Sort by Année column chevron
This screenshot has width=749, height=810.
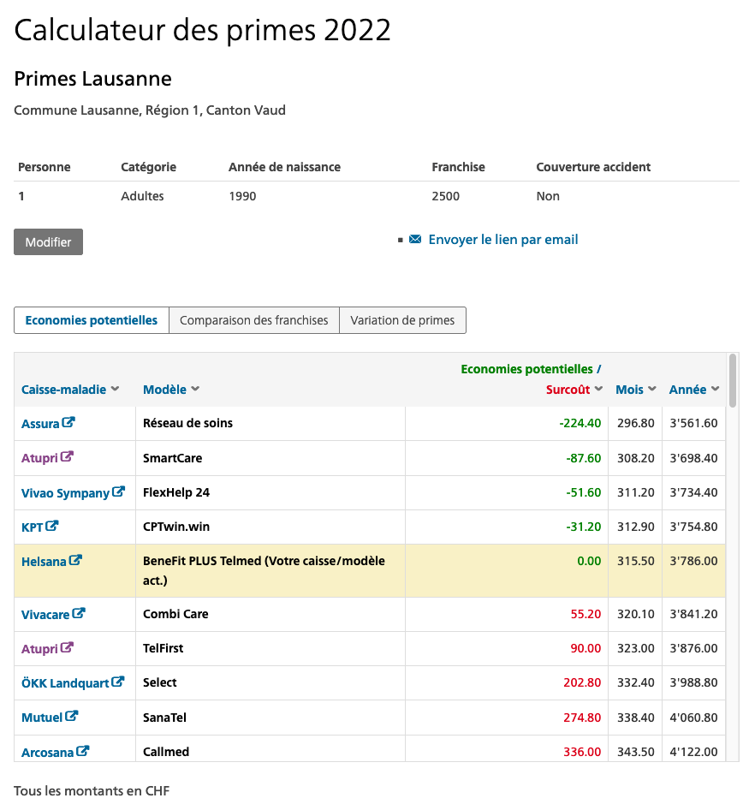(x=715, y=389)
